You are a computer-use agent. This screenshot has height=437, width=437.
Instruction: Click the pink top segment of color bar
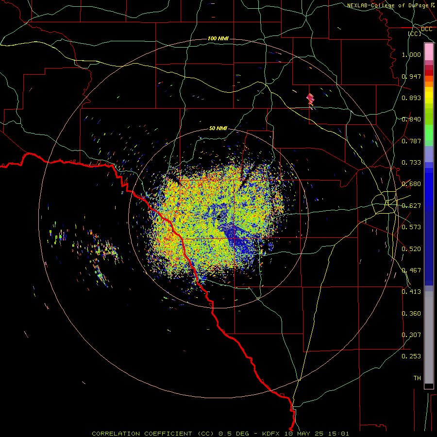(x=429, y=52)
